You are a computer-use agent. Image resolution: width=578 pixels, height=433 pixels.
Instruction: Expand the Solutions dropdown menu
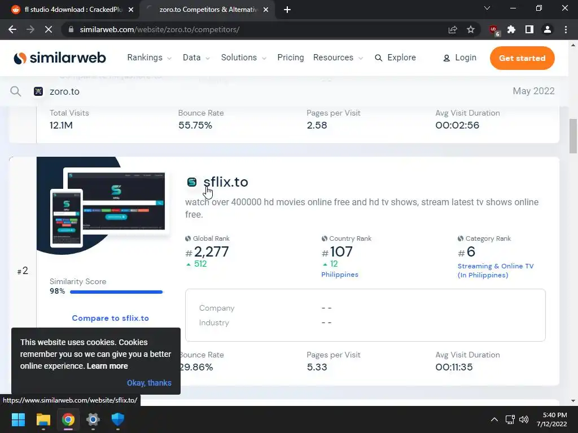point(244,58)
